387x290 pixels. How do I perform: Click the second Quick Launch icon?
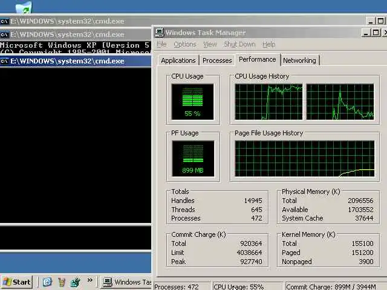click(61, 282)
